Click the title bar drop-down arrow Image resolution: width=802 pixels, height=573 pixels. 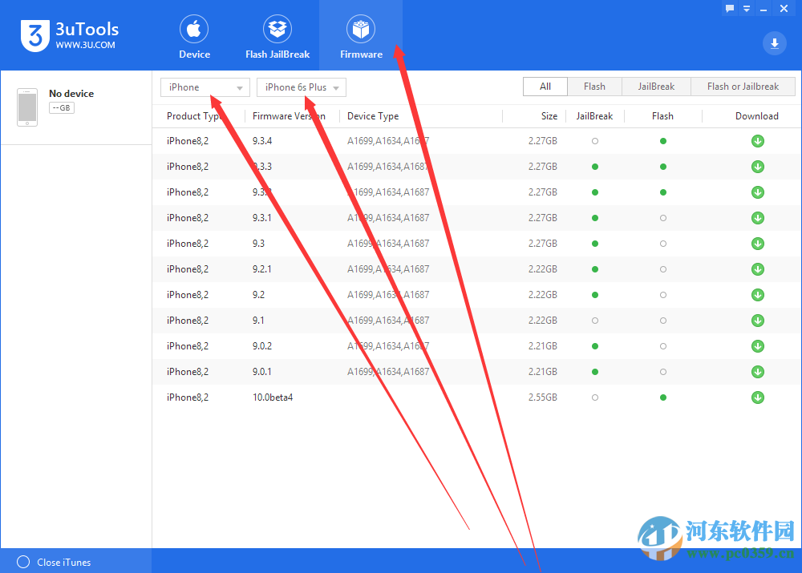click(x=747, y=8)
